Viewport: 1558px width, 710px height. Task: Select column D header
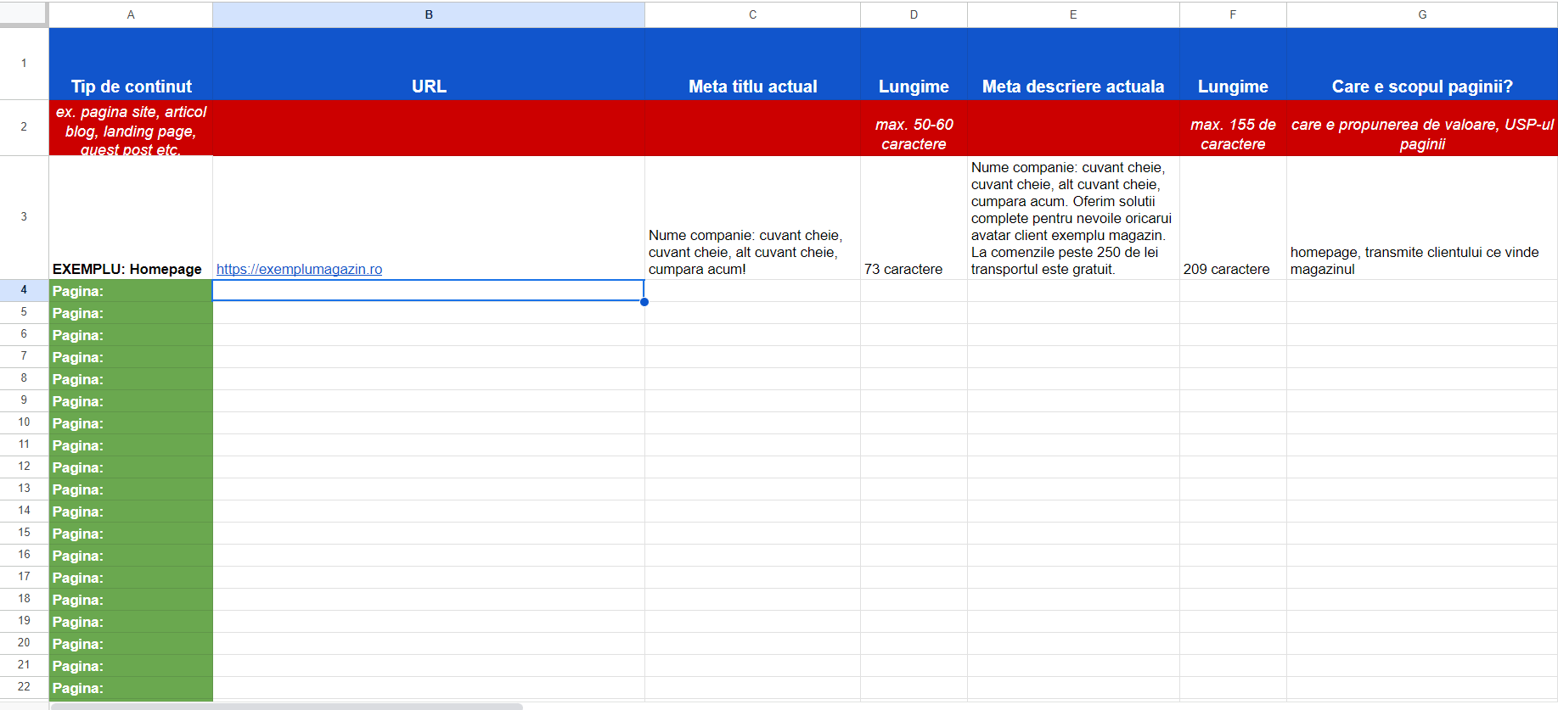(x=914, y=14)
